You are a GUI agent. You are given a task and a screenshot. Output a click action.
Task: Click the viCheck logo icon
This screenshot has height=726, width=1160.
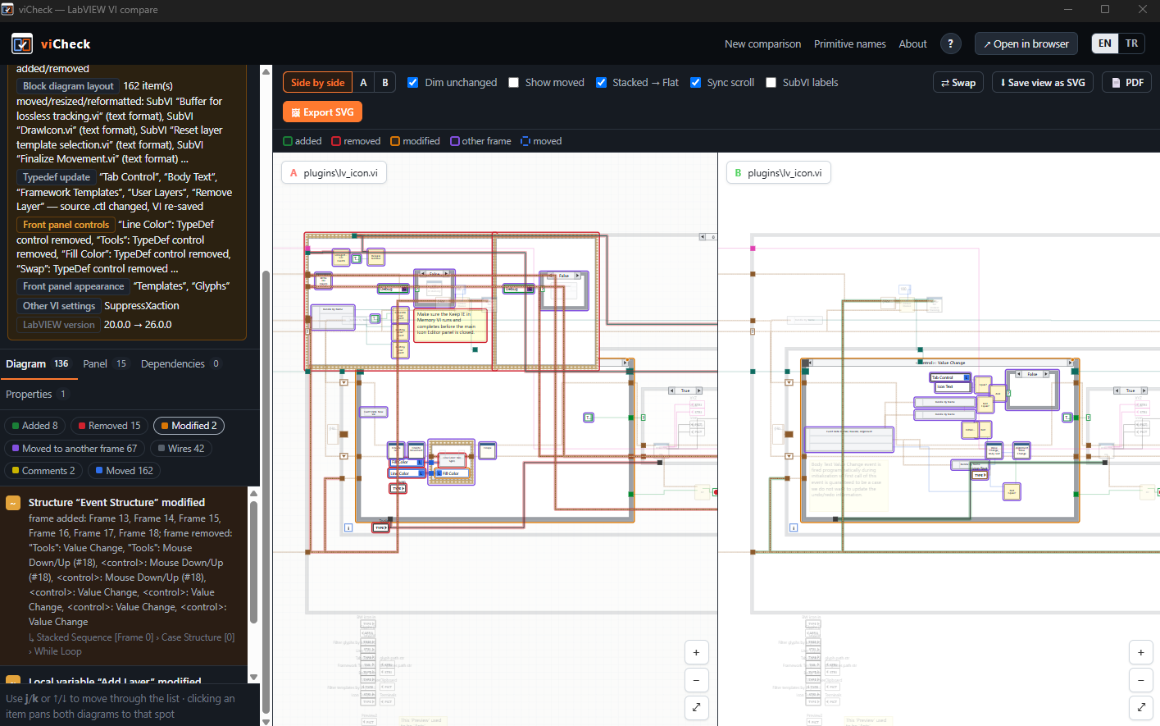(22, 43)
